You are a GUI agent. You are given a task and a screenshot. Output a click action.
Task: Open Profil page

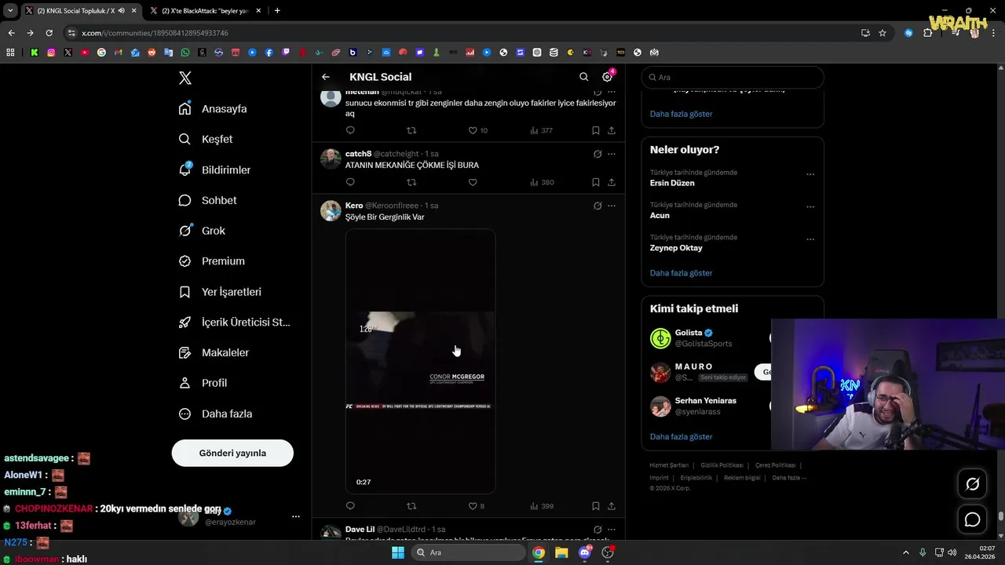coord(203,383)
